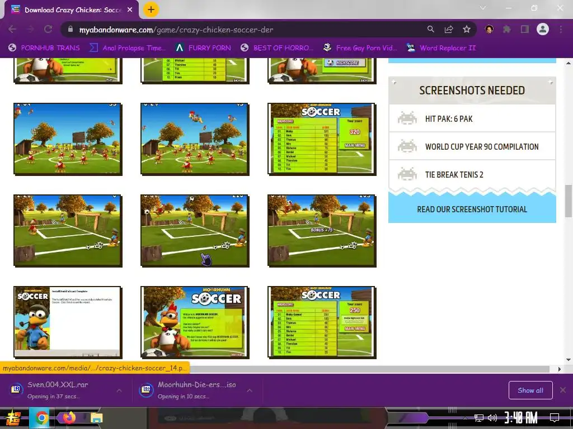This screenshot has width=573, height=429.
Task: Open the Windows Start button
Action: coord(12,418)
